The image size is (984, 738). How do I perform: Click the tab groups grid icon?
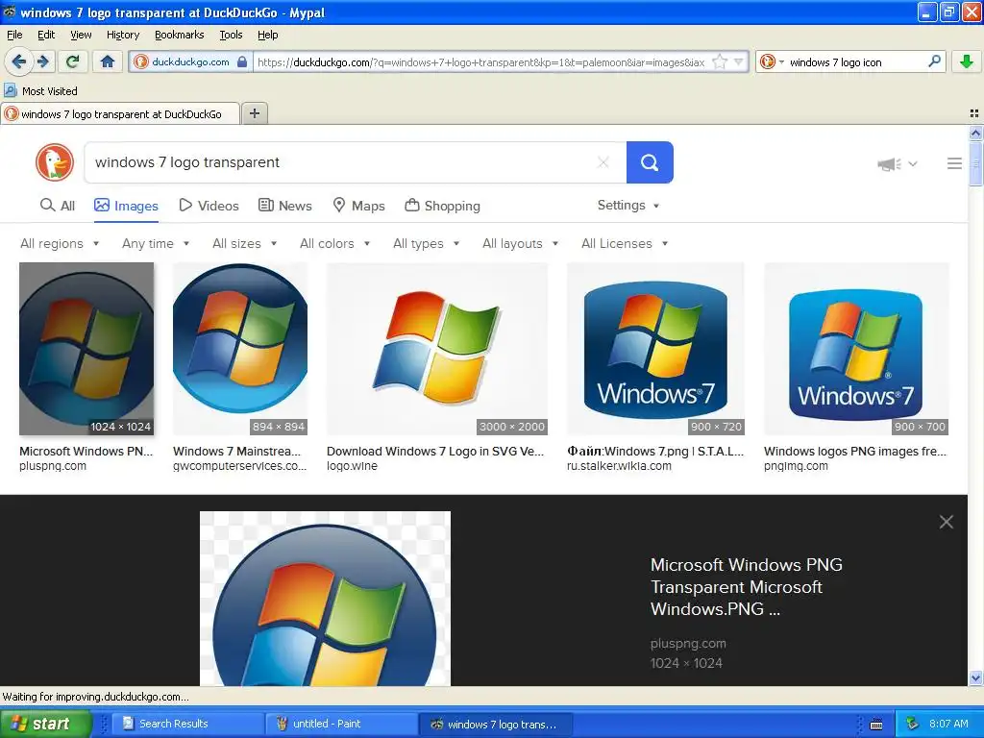(x=974, y=113)
